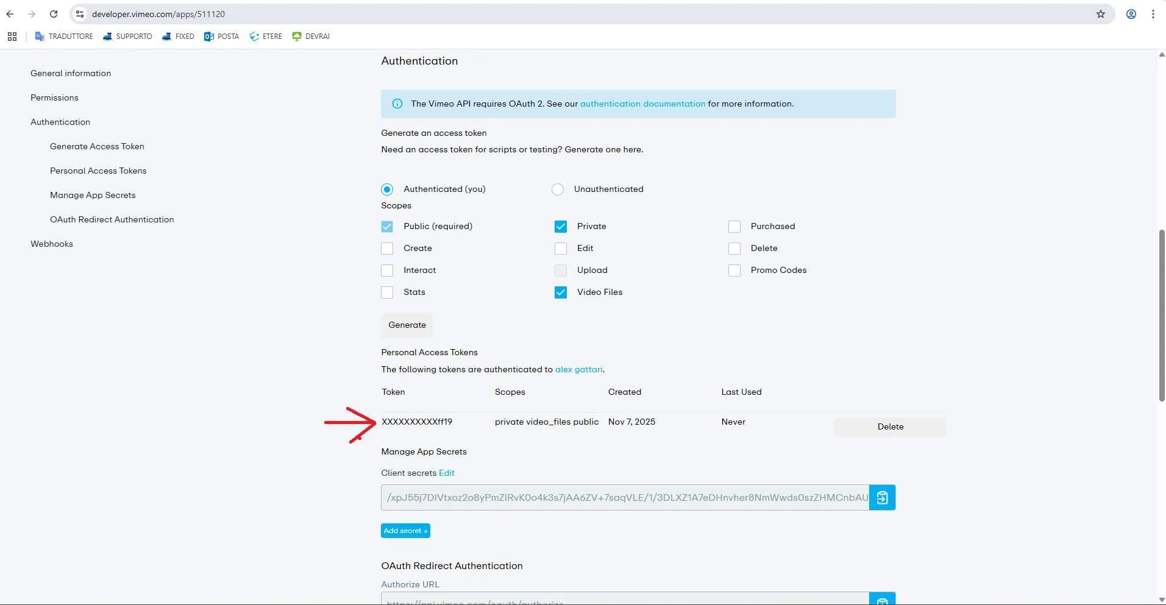Click the client secret text field
The width and height of the screenshot is (1166, 605).
(625, 498)
